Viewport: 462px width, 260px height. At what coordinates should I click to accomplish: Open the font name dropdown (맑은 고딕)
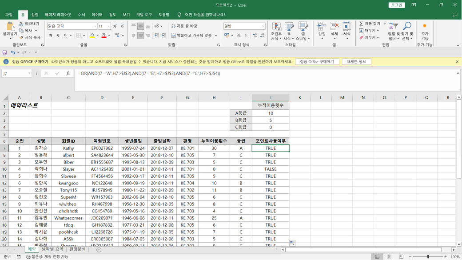click(95, 26)
